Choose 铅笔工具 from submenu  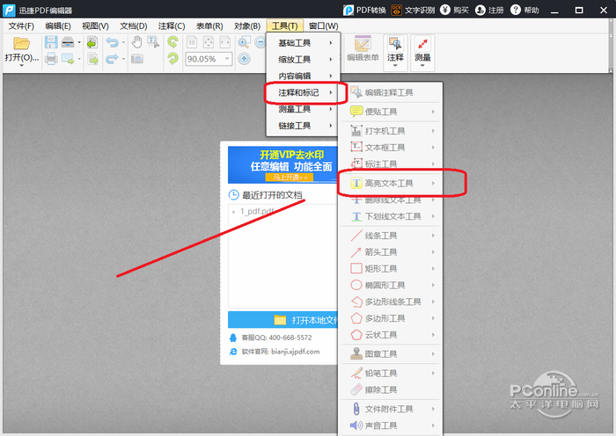390,373
